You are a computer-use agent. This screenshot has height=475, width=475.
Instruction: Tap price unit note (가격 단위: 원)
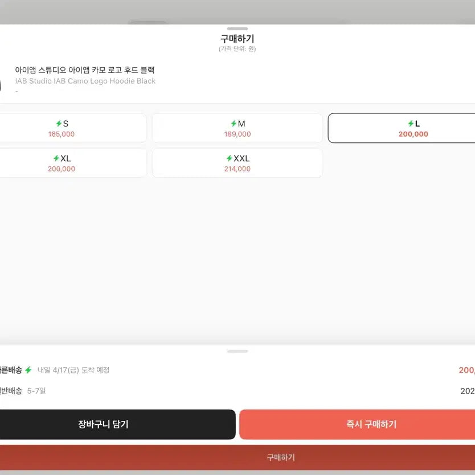point(237,49)
